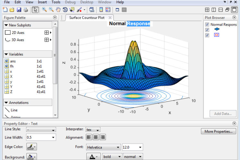Open the brush color dropdown arrow
240x160 pixels.
tap(84, 10)
